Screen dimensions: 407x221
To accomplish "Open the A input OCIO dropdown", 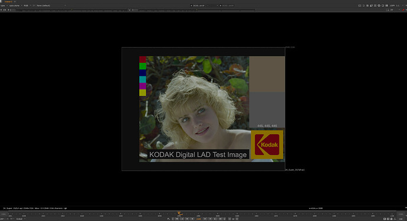I will pos(199,5).
